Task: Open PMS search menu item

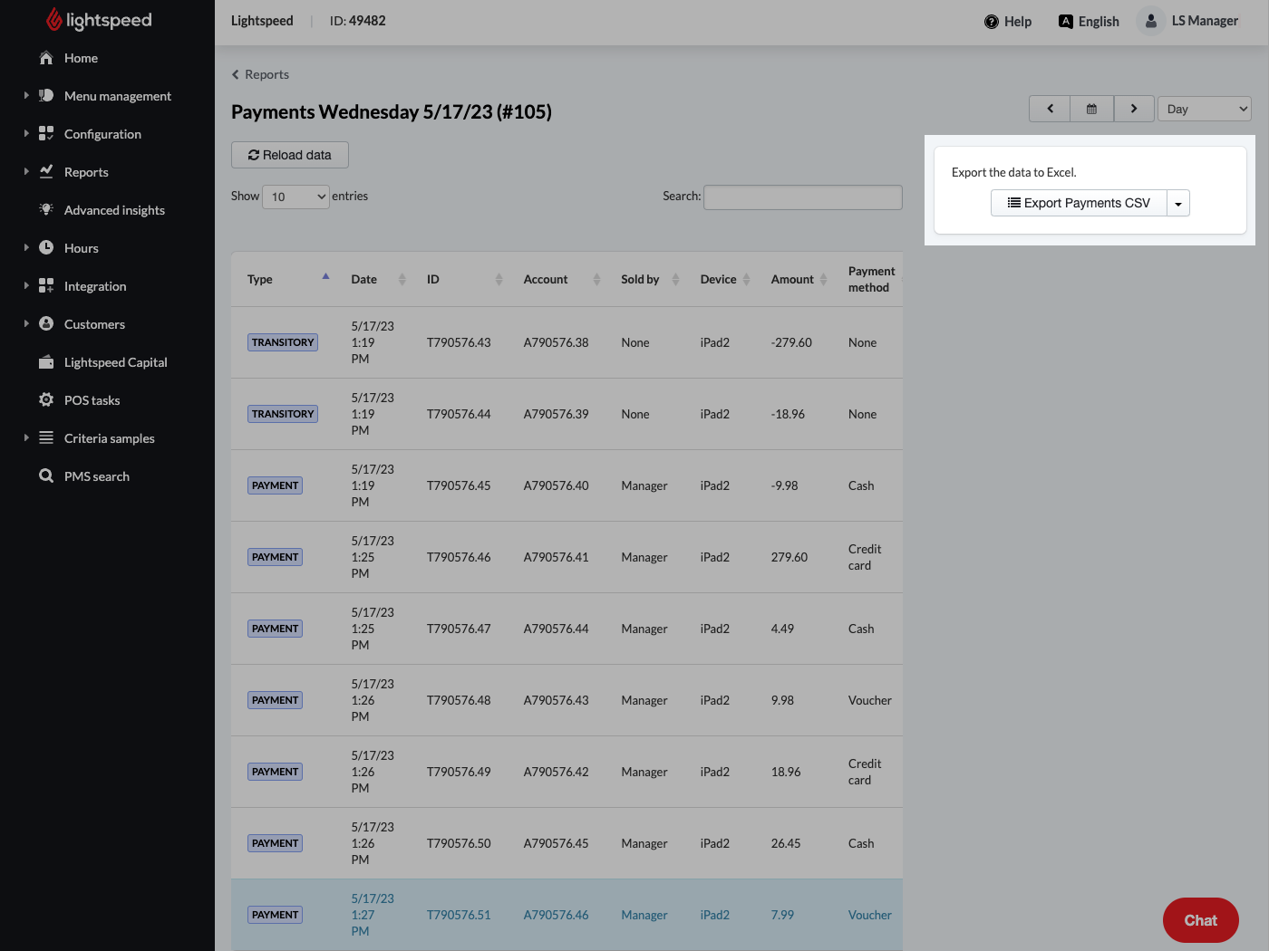Action: click(96, 476)
